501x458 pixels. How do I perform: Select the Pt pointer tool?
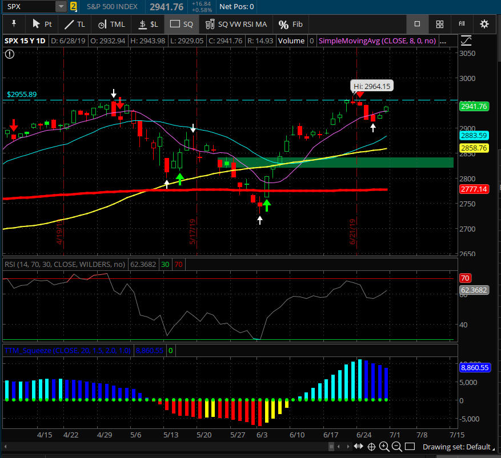tap(42, 24)
